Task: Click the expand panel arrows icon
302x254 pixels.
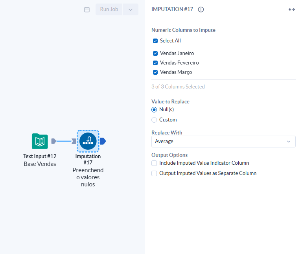Action: click(x=292, y=9)
